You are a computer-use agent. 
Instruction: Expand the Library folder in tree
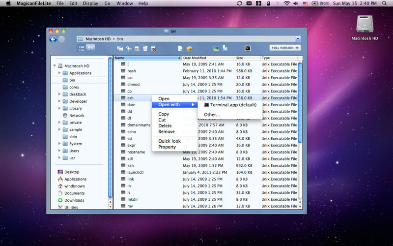59,108
